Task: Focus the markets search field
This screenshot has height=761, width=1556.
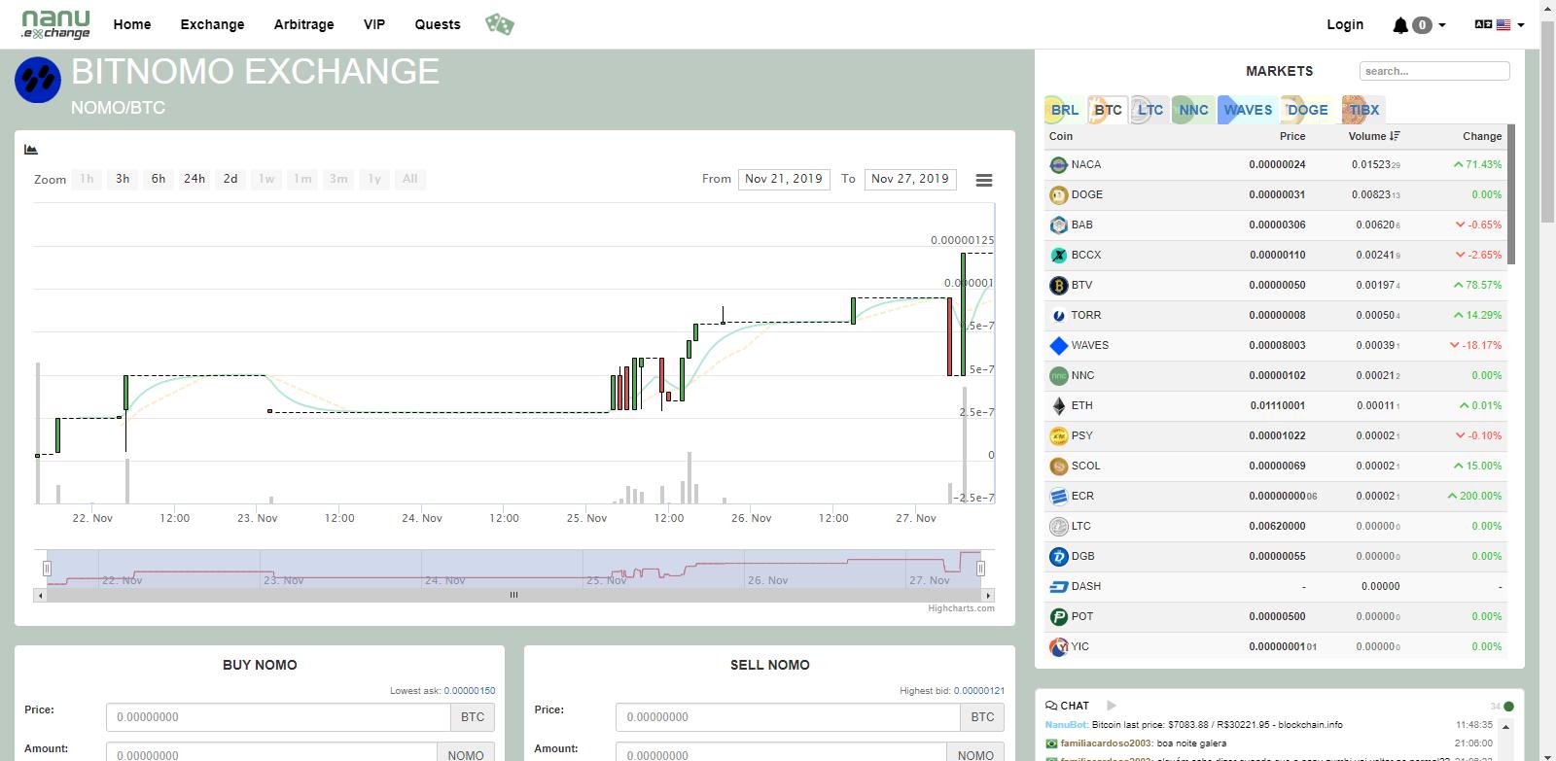Action: pos(1433,71)
